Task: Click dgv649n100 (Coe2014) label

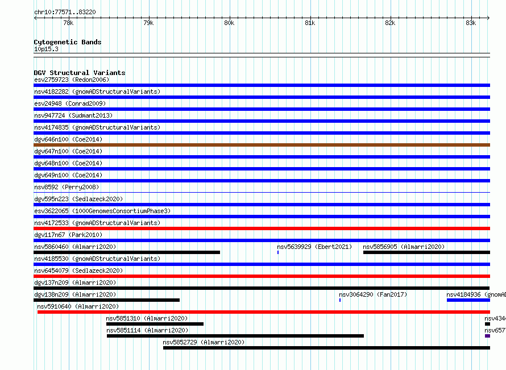Action: [x=68, y=175]
